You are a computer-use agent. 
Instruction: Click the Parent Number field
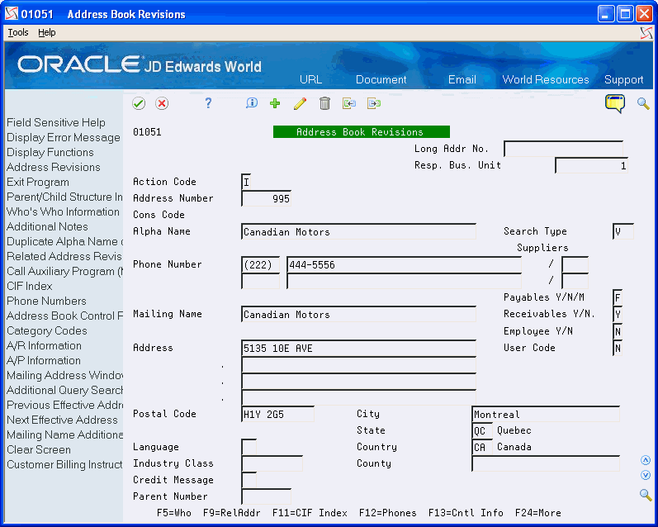point(266,496)
